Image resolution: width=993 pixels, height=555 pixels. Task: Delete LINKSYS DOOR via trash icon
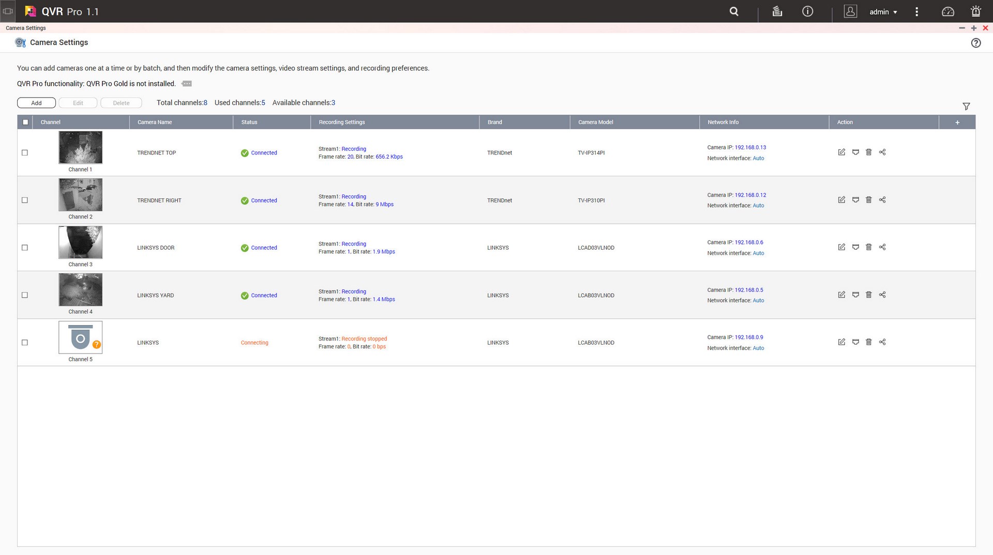(x=868, y=247)
